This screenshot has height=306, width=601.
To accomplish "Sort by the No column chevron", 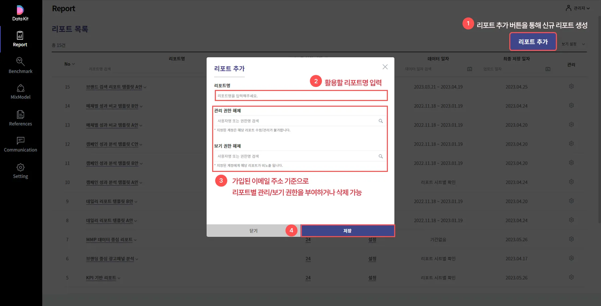I will coord(73,64).
